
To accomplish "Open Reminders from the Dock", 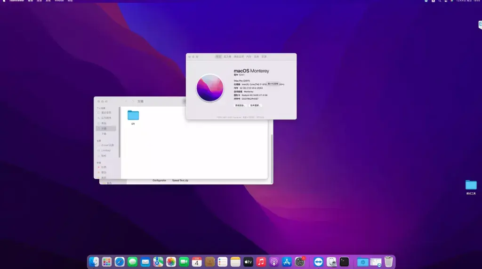I will click(x=223, y=261).
